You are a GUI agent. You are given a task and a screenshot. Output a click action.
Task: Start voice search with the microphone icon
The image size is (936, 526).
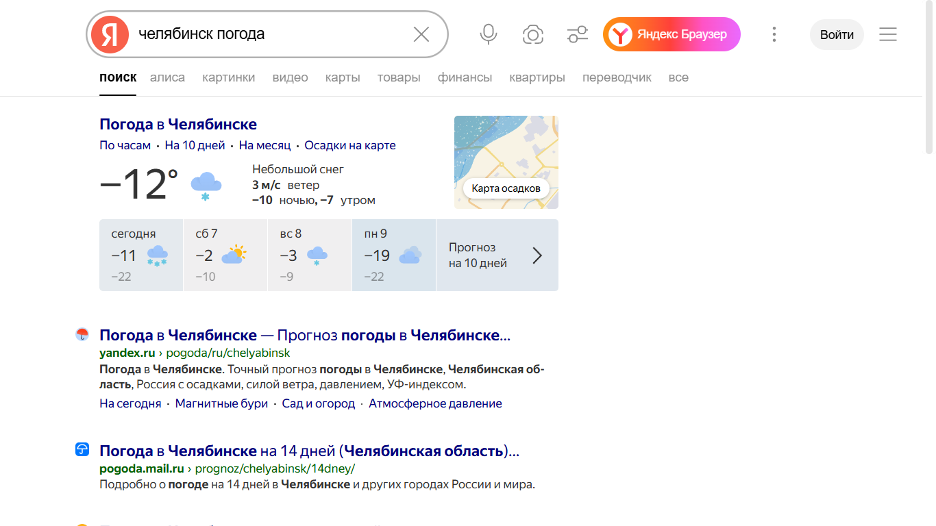tap(489, 34)
